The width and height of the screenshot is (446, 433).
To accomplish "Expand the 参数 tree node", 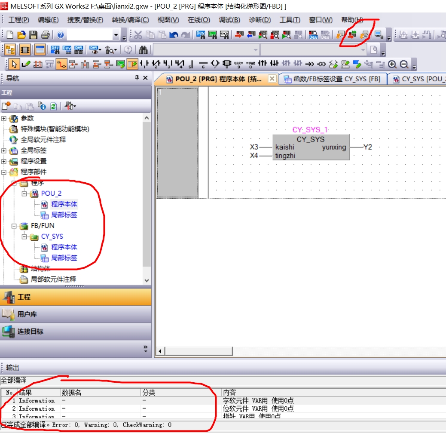I will coord(4,118).
